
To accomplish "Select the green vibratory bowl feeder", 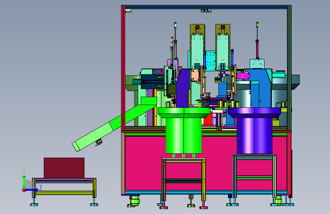I will pyautogui.click(x=183, y=131).
